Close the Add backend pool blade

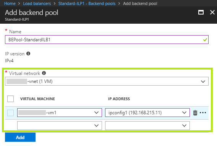point(212,12)
